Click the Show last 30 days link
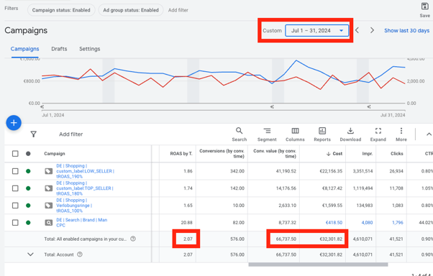433x276 pixels. (x=406, y=30)
